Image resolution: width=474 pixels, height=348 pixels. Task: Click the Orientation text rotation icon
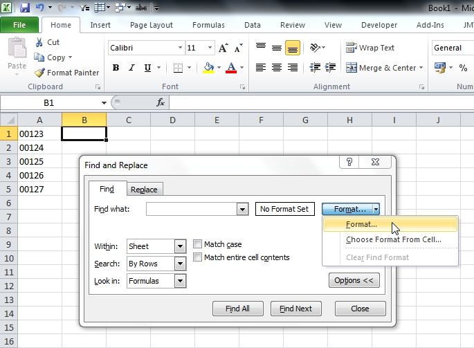coord(316,48)
